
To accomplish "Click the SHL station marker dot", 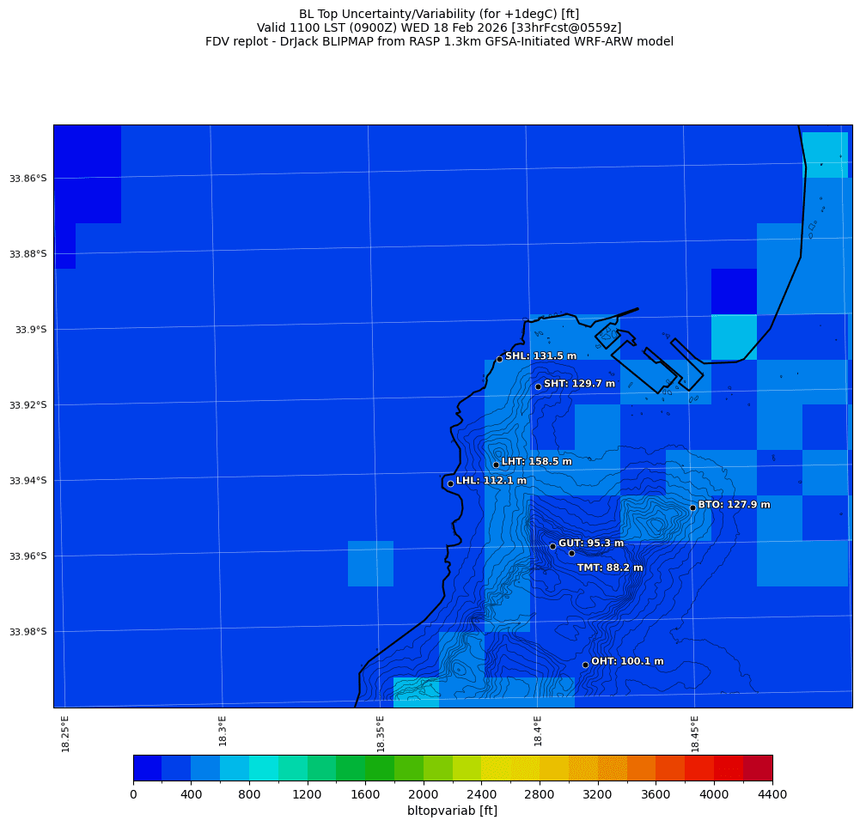I will (x=499, y=359).
